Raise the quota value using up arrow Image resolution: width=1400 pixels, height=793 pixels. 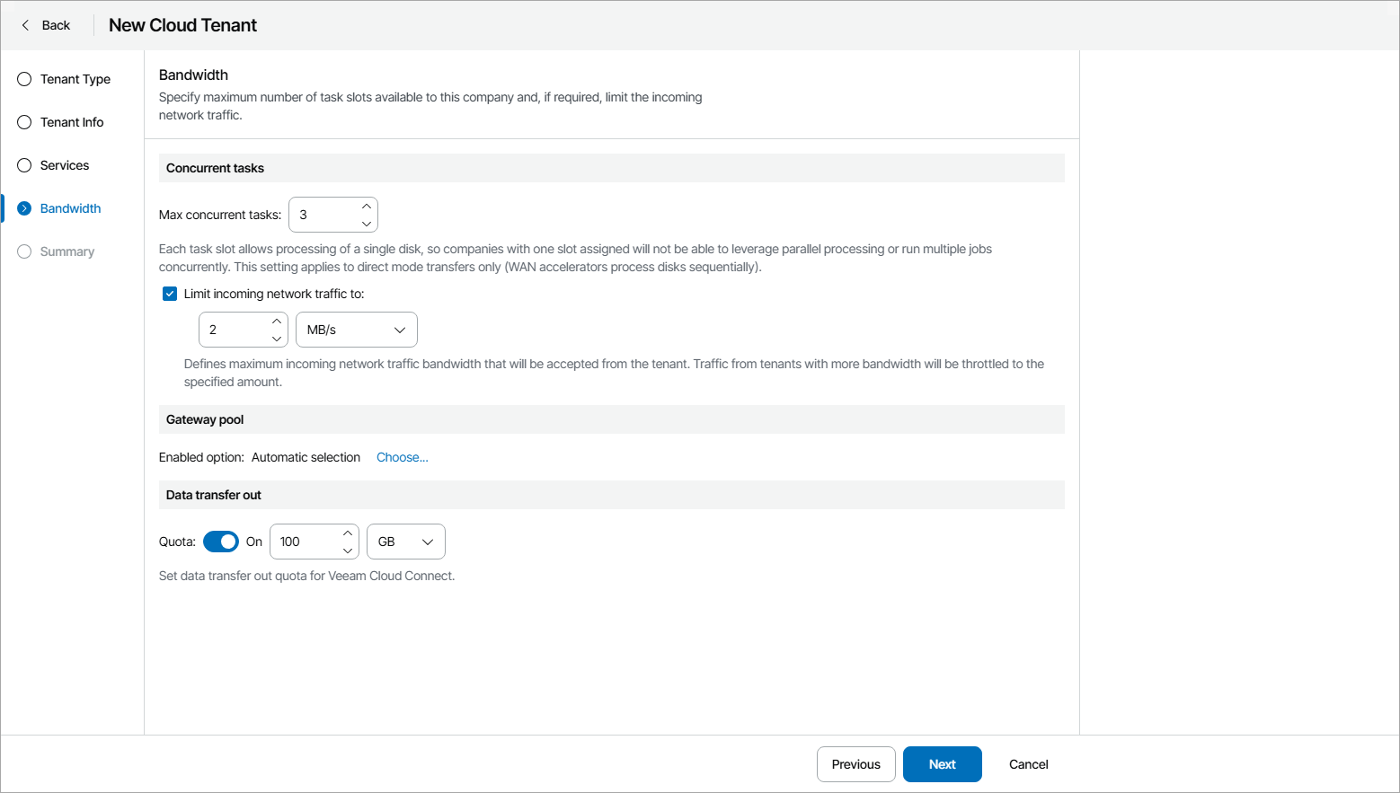point(348,533)
